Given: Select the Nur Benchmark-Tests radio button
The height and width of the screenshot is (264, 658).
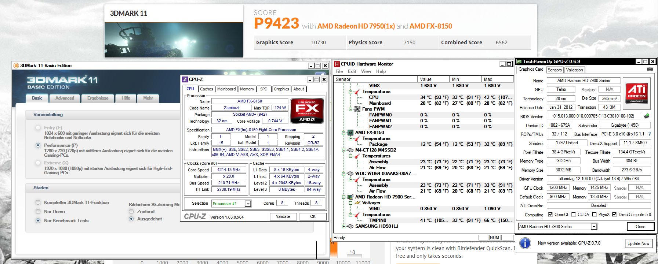Looking at the screenshot, I should click(x=38, y=221).
